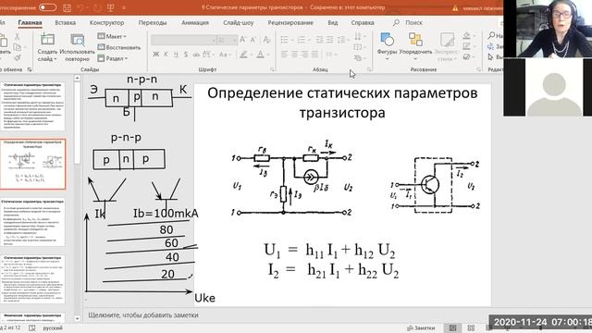
Task: Click the shape outline icon
Action: [x=467, y=46]
